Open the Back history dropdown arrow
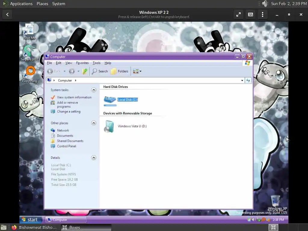 (65, 71)
